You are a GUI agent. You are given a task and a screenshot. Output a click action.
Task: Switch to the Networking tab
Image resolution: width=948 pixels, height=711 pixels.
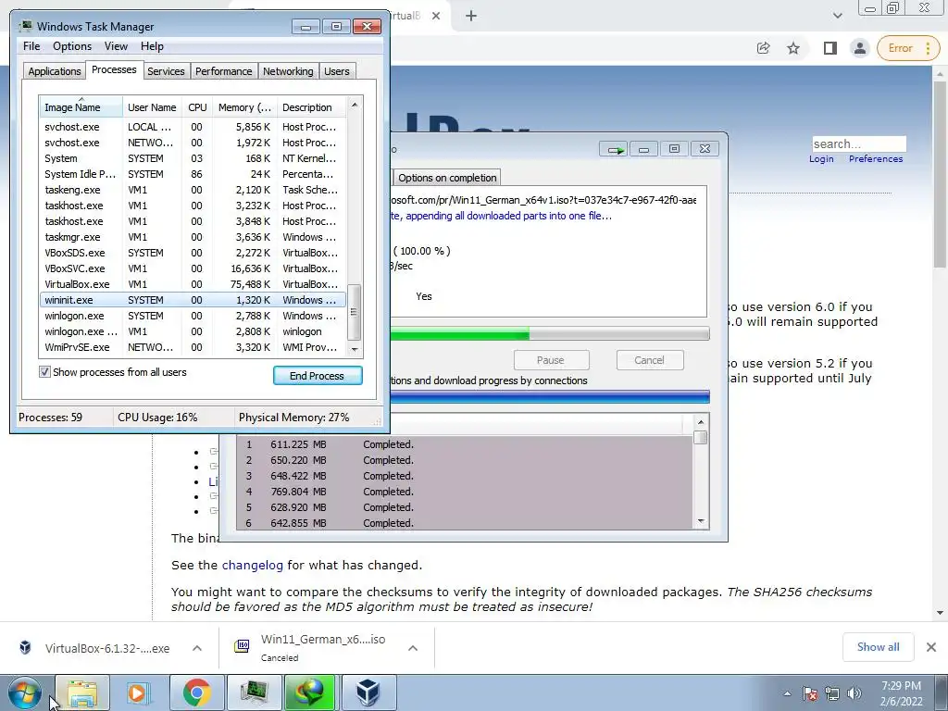(x=288, y=71)
